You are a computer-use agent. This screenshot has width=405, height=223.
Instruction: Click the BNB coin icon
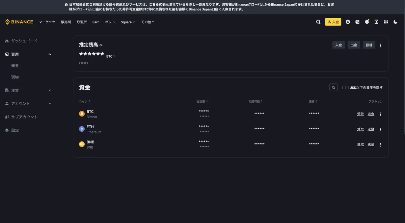point(82,144)
